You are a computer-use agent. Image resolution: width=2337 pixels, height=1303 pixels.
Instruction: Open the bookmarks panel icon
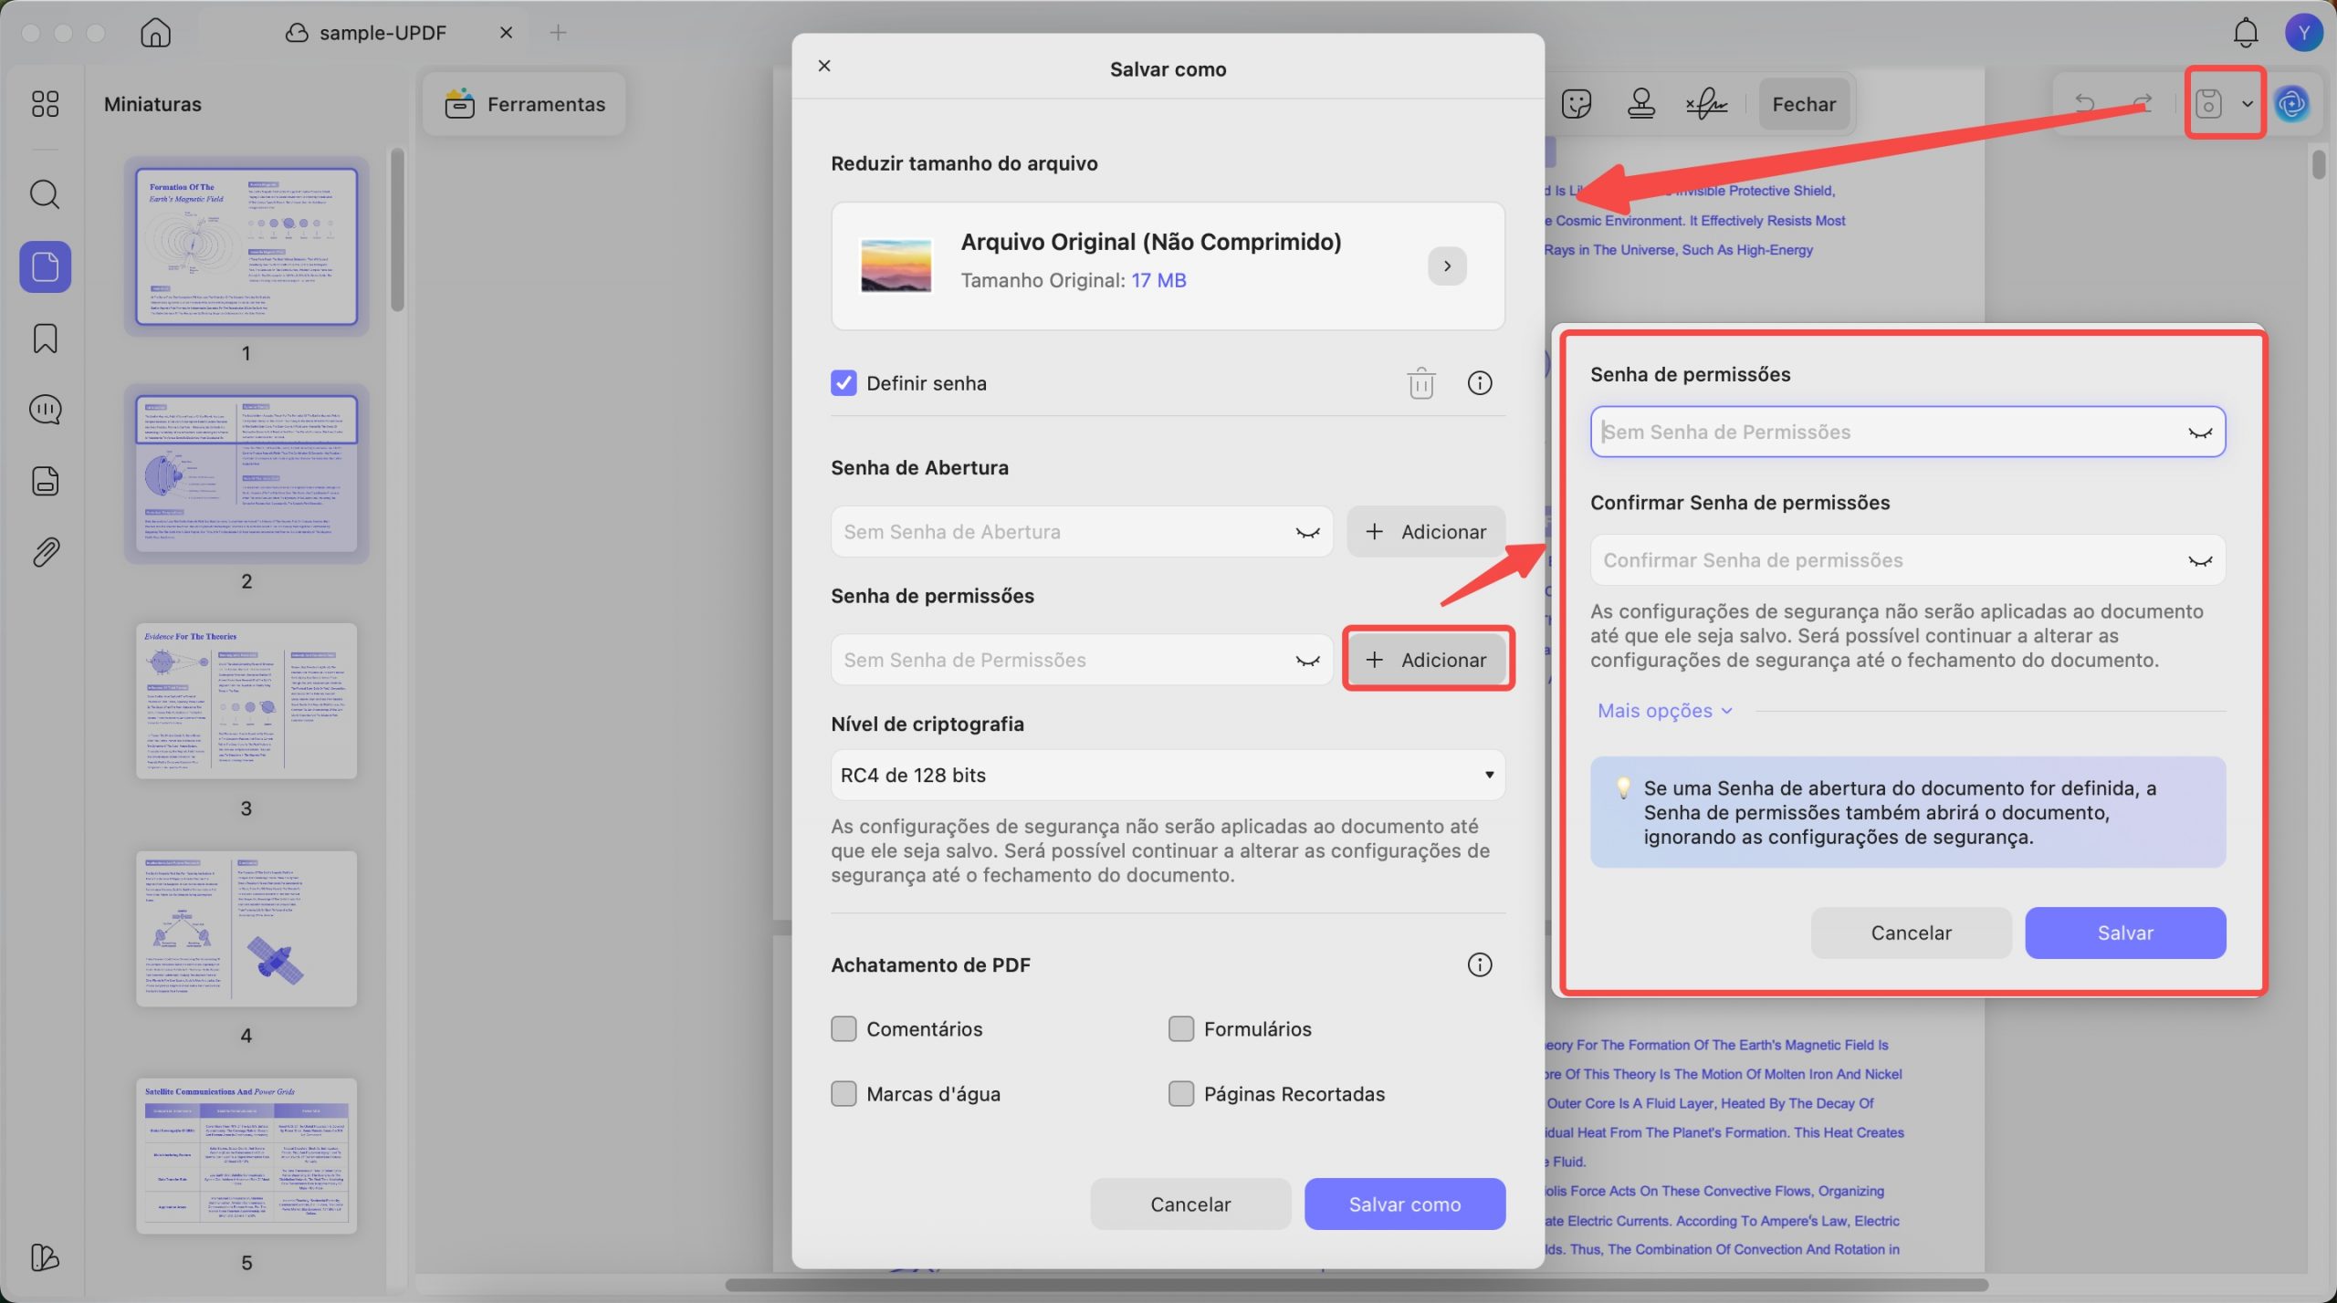[45, 339]
